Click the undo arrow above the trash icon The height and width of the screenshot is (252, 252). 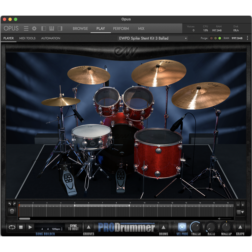pyautogui.click(x=9, y=204)
